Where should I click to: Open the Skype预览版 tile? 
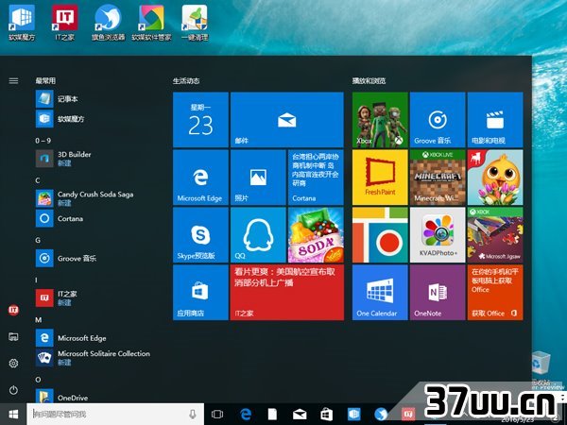(x=200, y=235)
